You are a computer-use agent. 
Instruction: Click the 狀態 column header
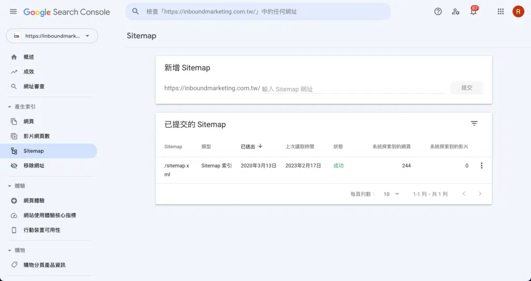(x=338, y=146)
